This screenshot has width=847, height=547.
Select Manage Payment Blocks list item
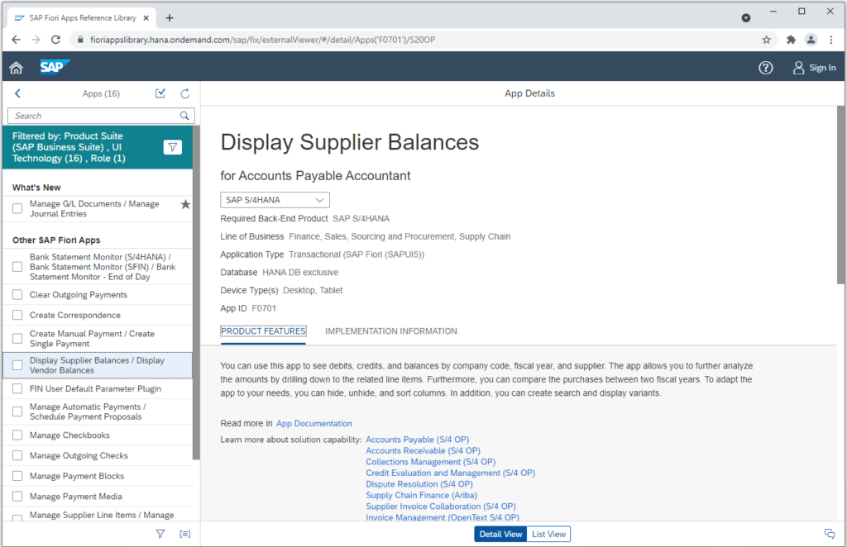click(98, 476)
